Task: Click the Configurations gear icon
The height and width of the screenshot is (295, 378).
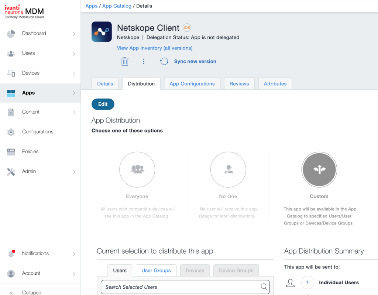Action: [x=11, y=132]
